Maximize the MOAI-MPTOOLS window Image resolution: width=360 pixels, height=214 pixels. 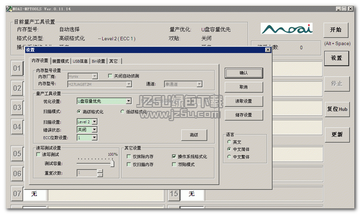[x=344, y=9]
